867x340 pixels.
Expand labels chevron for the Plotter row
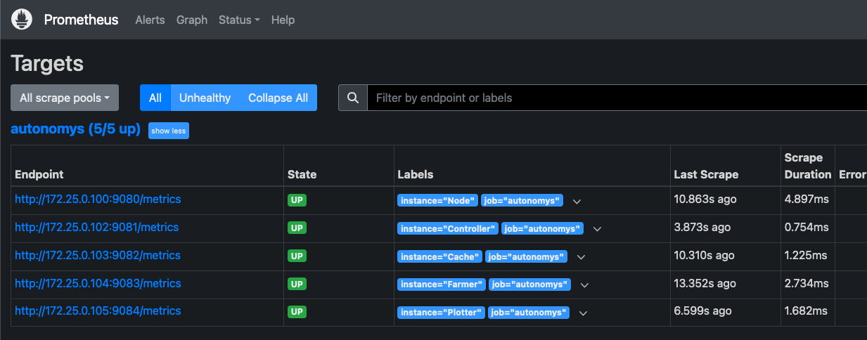(583, 313)
